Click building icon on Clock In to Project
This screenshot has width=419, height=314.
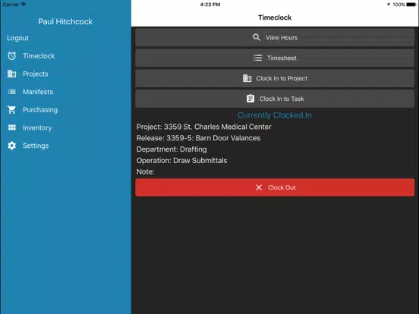click(247, 78)
